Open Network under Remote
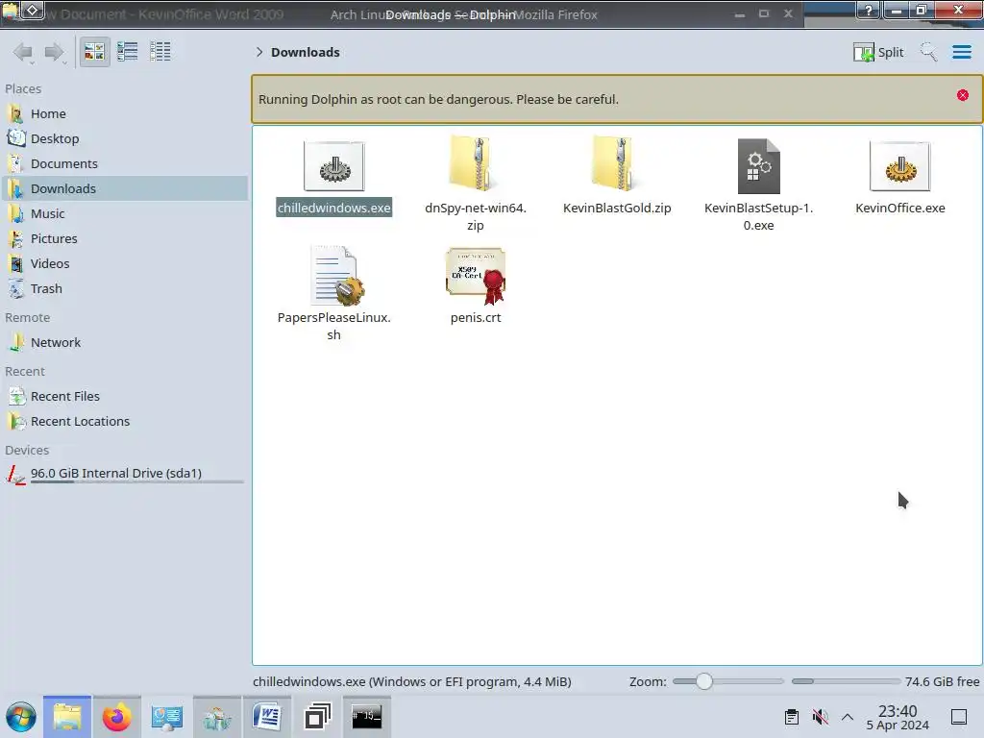 pos(124,343)
